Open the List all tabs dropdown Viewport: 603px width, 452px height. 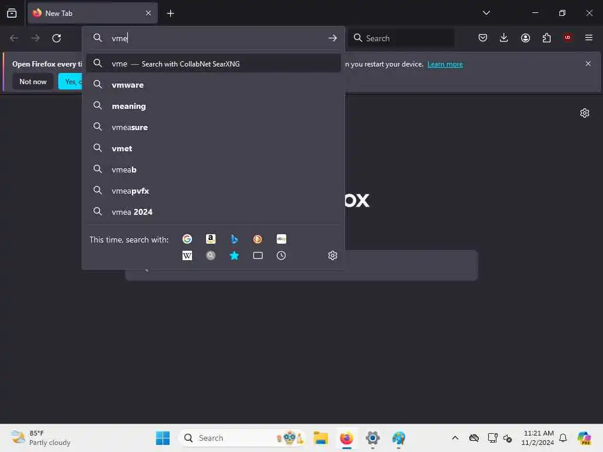(486, 13)
